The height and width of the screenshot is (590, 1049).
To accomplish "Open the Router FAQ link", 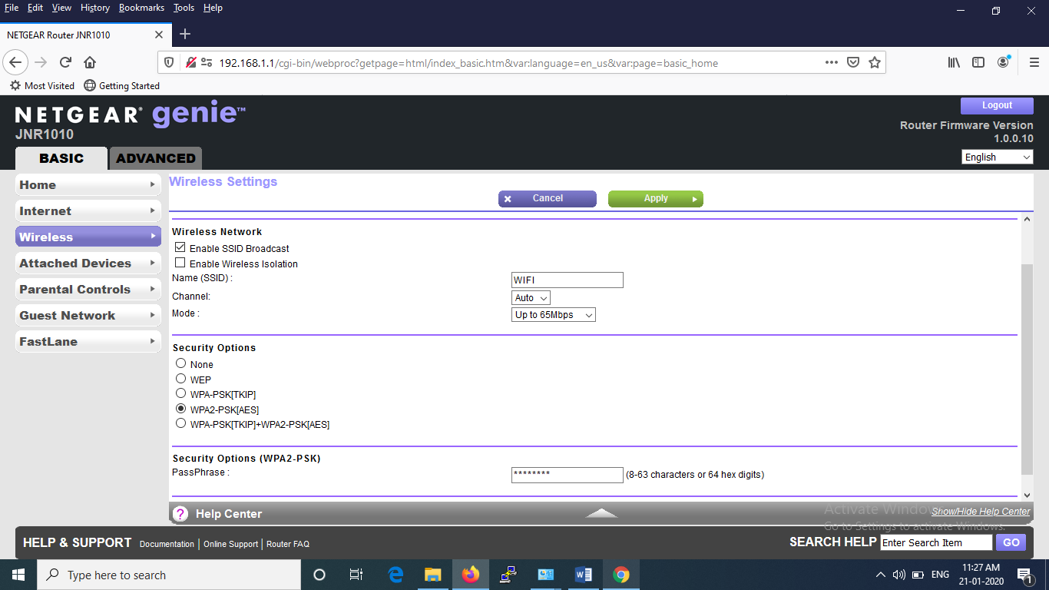I will [288, 544].
